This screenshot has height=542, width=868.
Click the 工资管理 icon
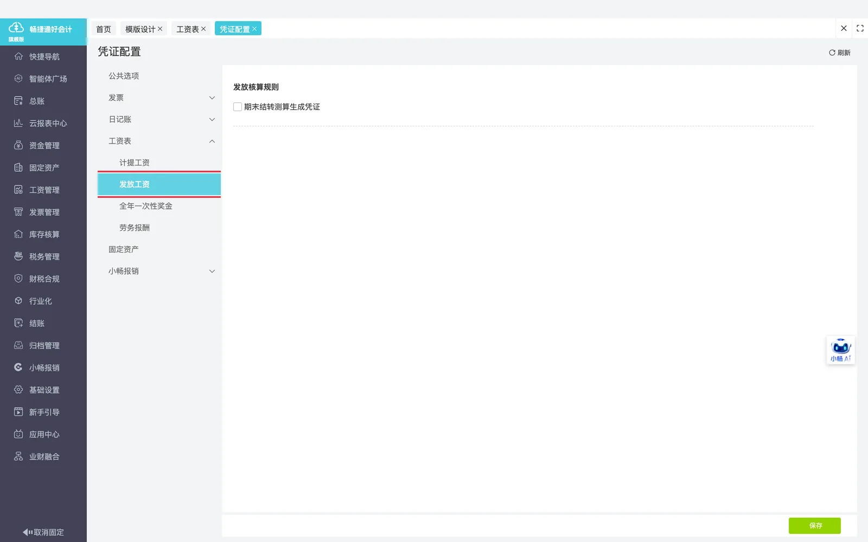pos(18,190)
